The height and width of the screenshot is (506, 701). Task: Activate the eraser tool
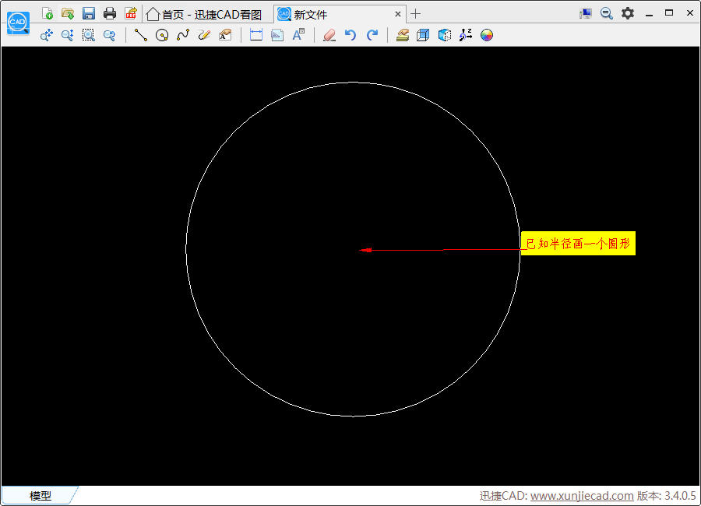(329, 35)
